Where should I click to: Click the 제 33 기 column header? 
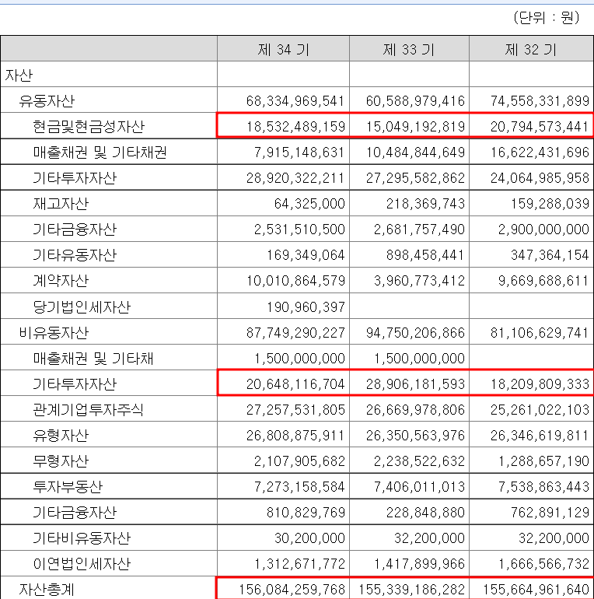pos(409,49)
